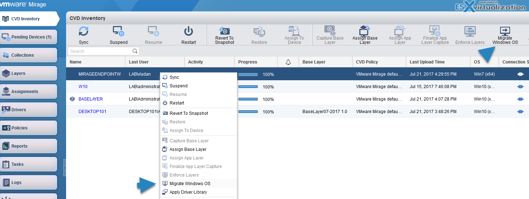Click the LAB\vladan last user cell

click(x=140, y=74)
